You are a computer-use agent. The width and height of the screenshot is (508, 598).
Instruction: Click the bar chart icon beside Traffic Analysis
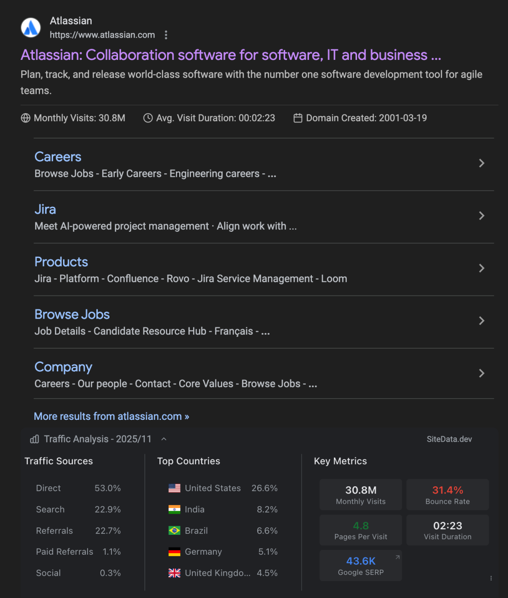click(x=34, y=439)
